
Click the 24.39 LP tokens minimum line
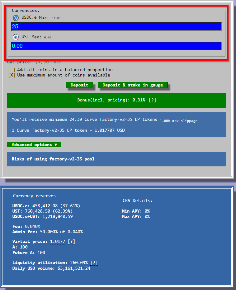(x=84, y=120)
